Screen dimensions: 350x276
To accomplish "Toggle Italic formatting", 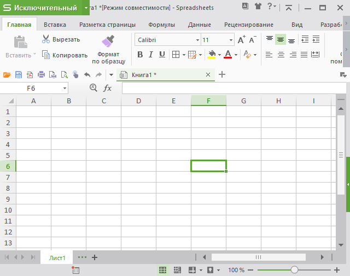I will (x=151, y=55).
